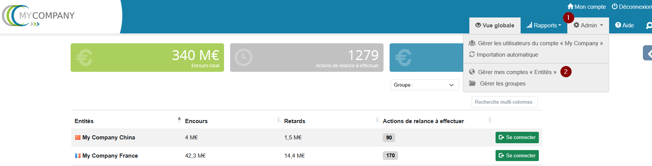Click the France flag icon
The width and height of the screenshot is (652, 166).
tap(78, 156)
